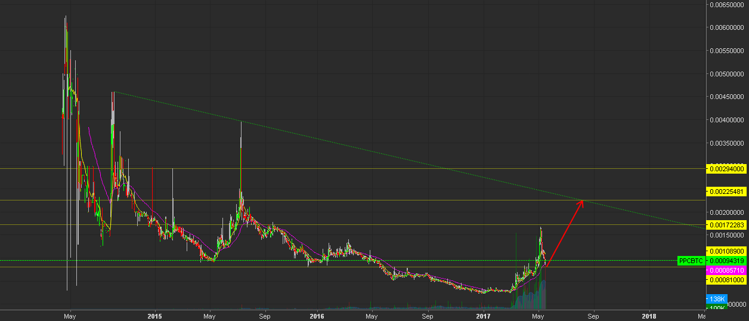This screenshot has height=321, width=749.
Task: Click the 0.00150000 price axis tick
Action: pos(728,236)
